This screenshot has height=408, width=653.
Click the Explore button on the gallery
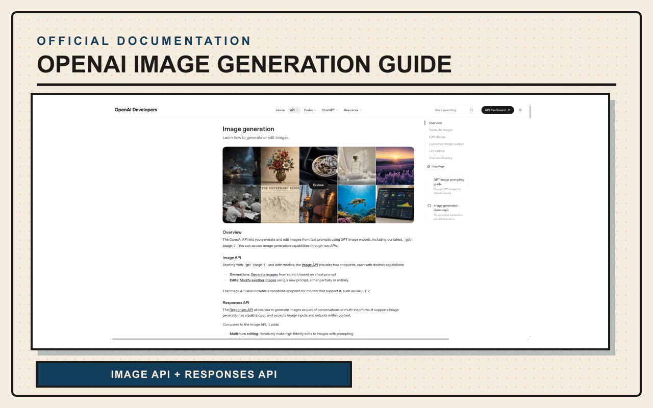pyautogui.click(x=318, y=185)
